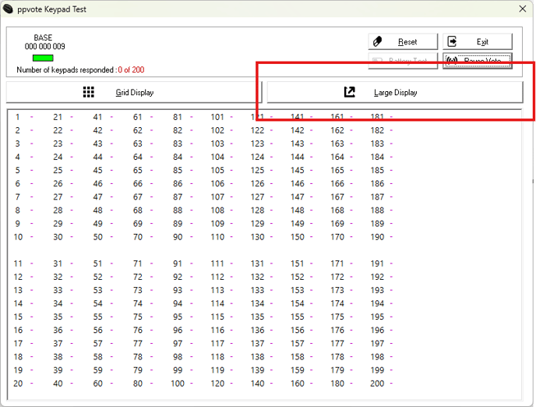The image size is (536, 407).
Task: Select keypad number 200 in the grid
Action: [x=378, y=383]
